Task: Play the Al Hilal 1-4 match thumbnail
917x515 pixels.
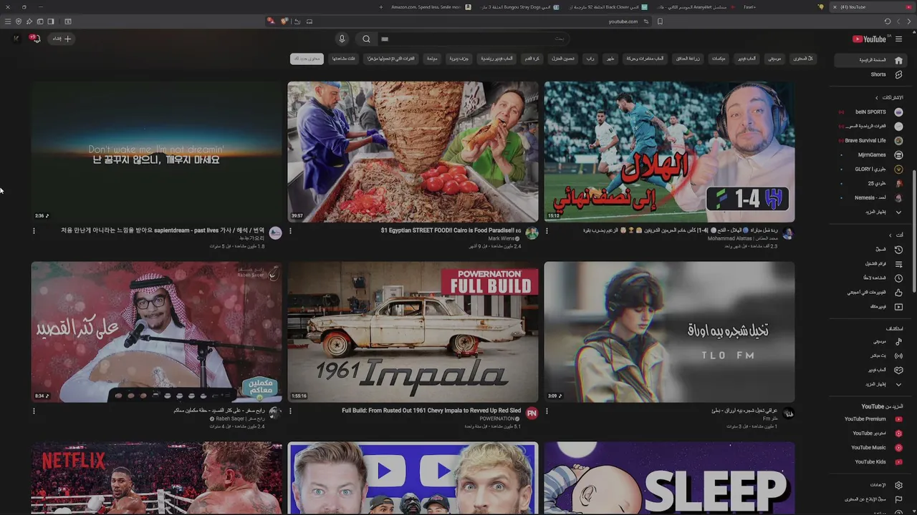Action: pos(669,152)
